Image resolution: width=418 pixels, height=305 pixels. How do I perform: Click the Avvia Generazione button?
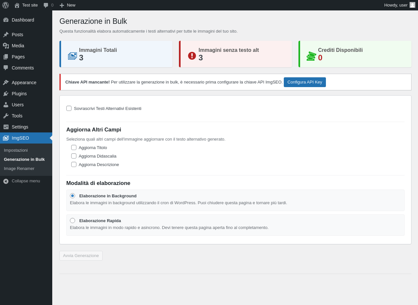pos(81,256)
